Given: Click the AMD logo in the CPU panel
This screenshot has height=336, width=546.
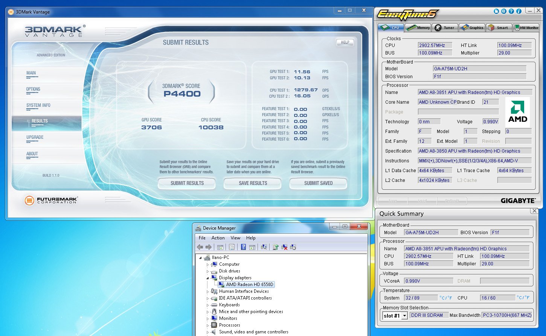Looking at the screenshot, I should [518, 111].
